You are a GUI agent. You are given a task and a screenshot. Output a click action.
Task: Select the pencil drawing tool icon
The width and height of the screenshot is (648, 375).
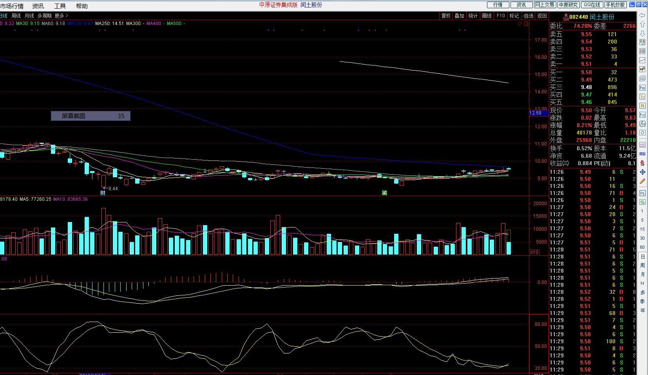tap(642, 181)
